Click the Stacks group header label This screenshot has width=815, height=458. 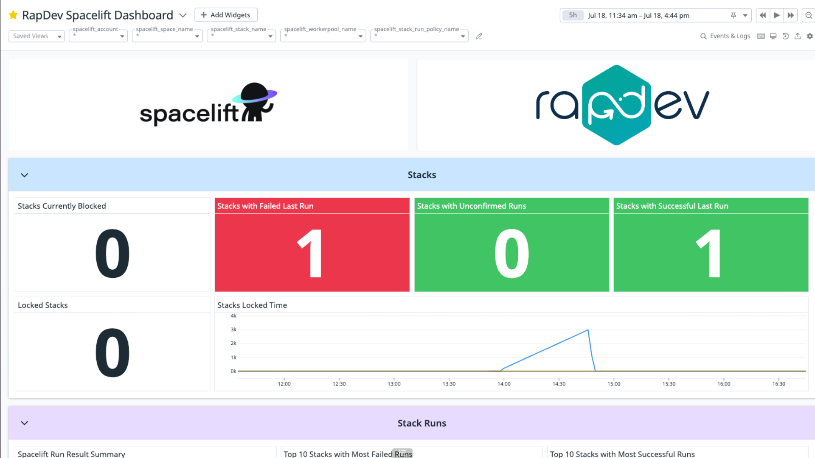point(422,175)
